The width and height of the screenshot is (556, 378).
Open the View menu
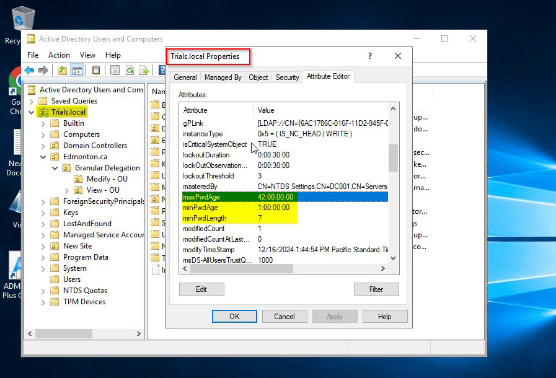[x=87, y=55]
